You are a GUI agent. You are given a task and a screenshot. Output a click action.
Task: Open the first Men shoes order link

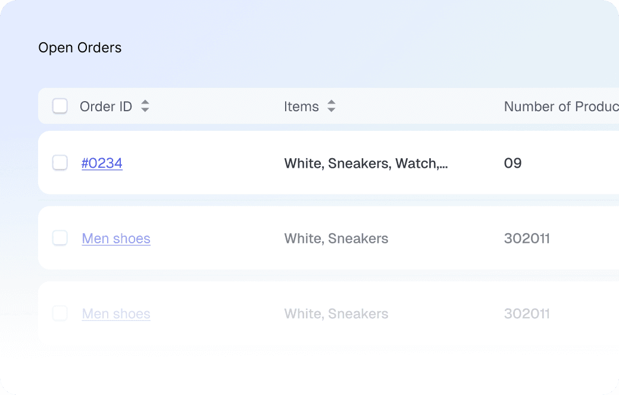click(x=116, y=238)
